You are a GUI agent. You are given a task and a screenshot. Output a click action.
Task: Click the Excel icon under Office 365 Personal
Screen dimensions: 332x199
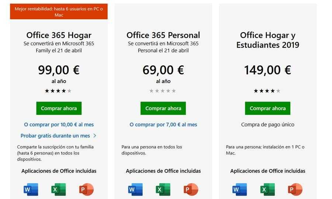coord(163,189)
